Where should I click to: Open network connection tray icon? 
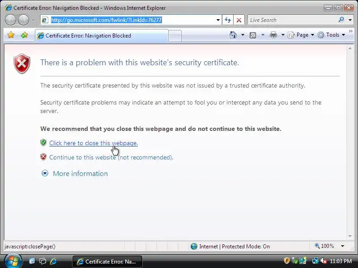click(315, 261)
